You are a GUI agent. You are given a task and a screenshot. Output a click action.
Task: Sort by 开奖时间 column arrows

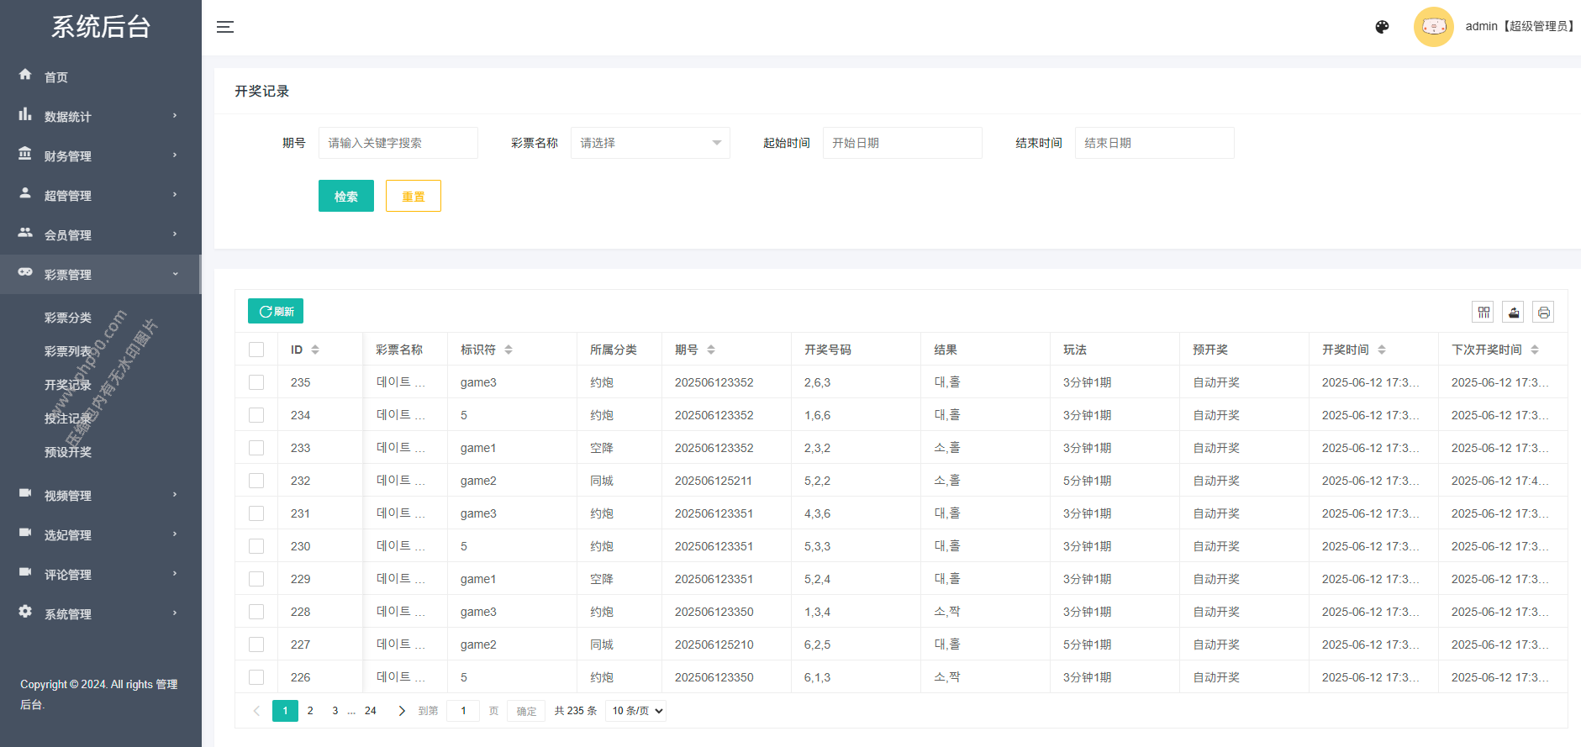1382,350
